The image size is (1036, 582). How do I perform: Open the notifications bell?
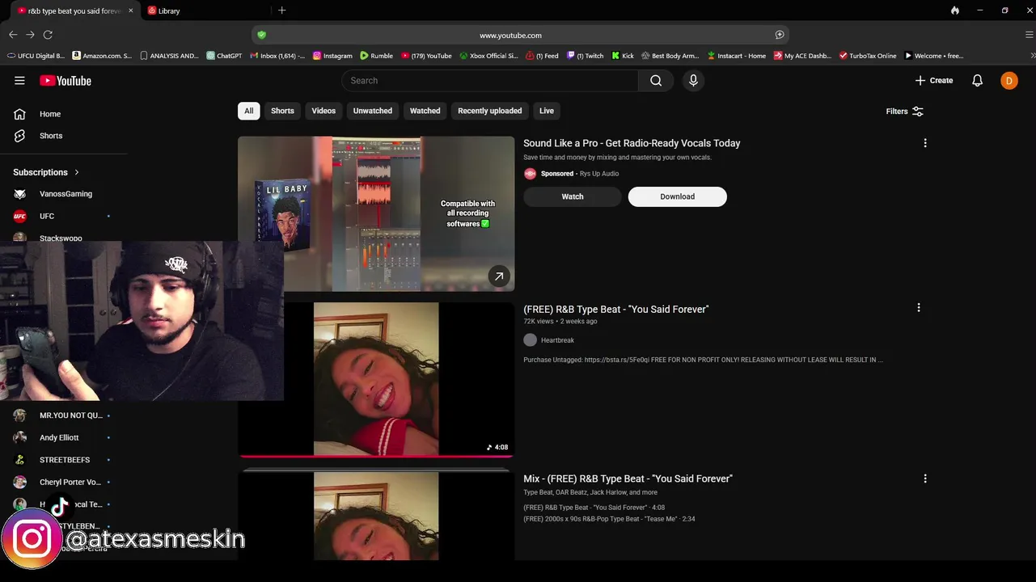pyautogui.click(x=977, y=81)
